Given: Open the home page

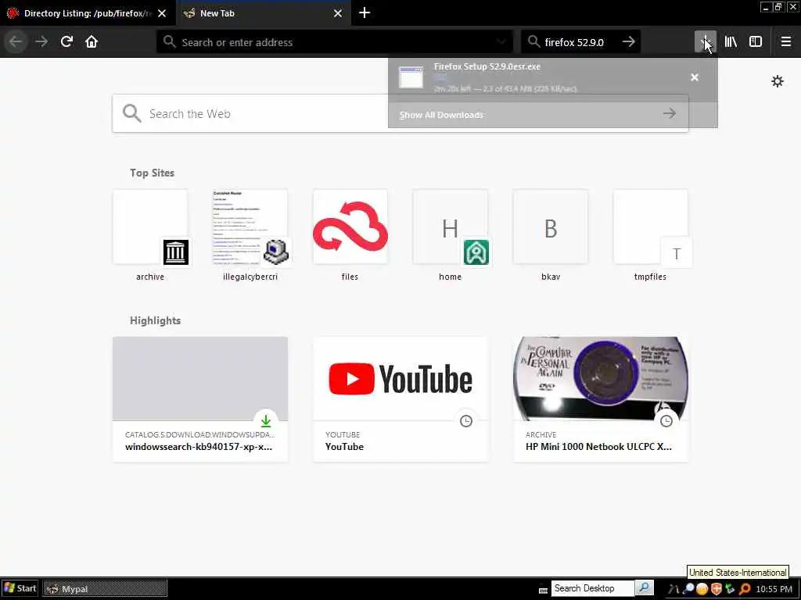Looking at the screenshot, I should [x=92, y=42].
